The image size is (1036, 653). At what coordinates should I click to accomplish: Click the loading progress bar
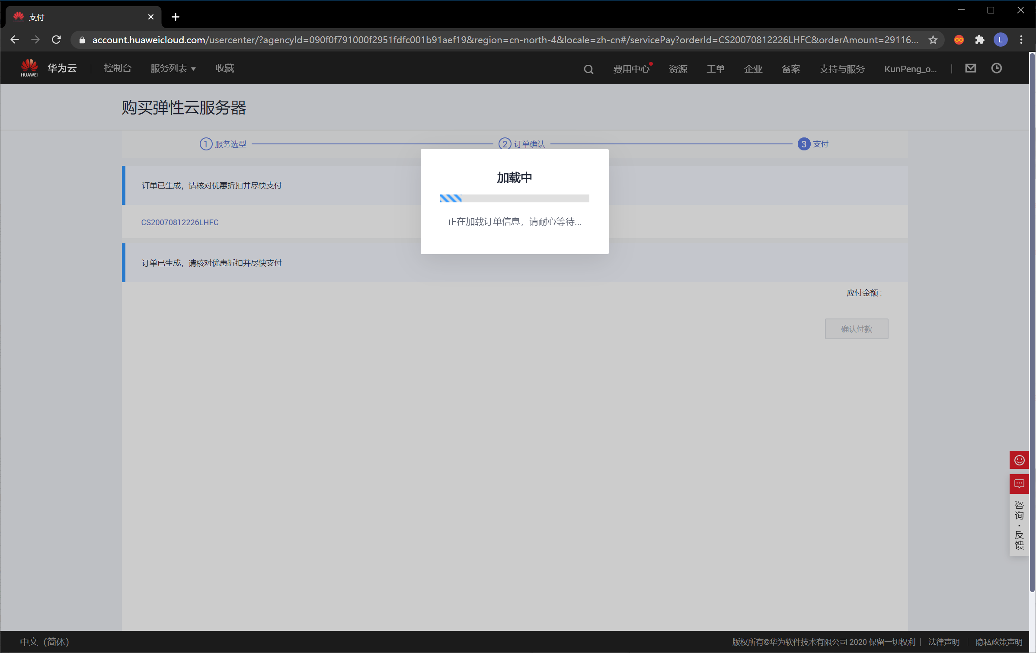[x=514, y=198]
